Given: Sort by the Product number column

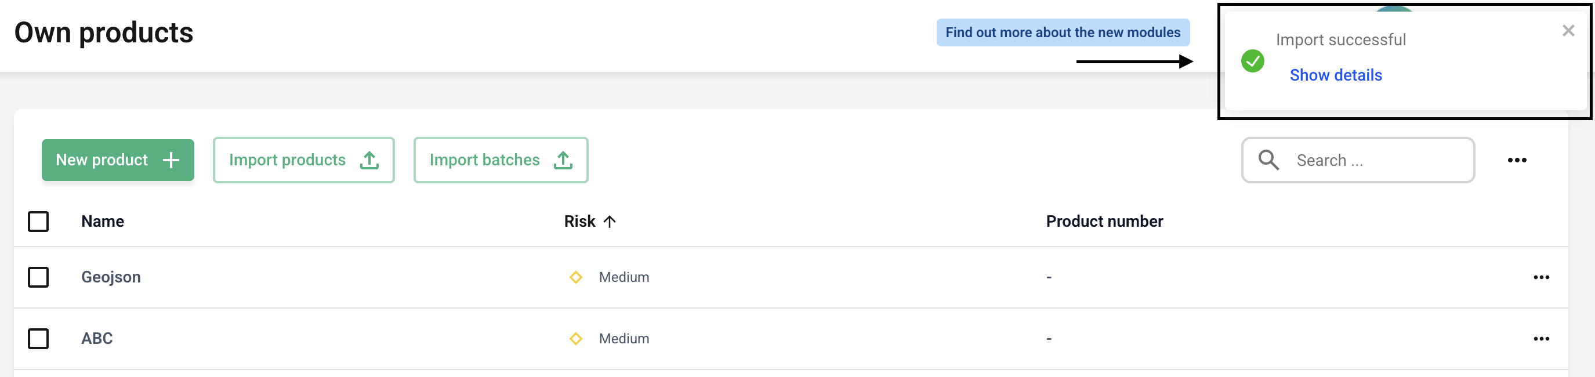Looking at the screenshot, I should [x=1104, y=222].
